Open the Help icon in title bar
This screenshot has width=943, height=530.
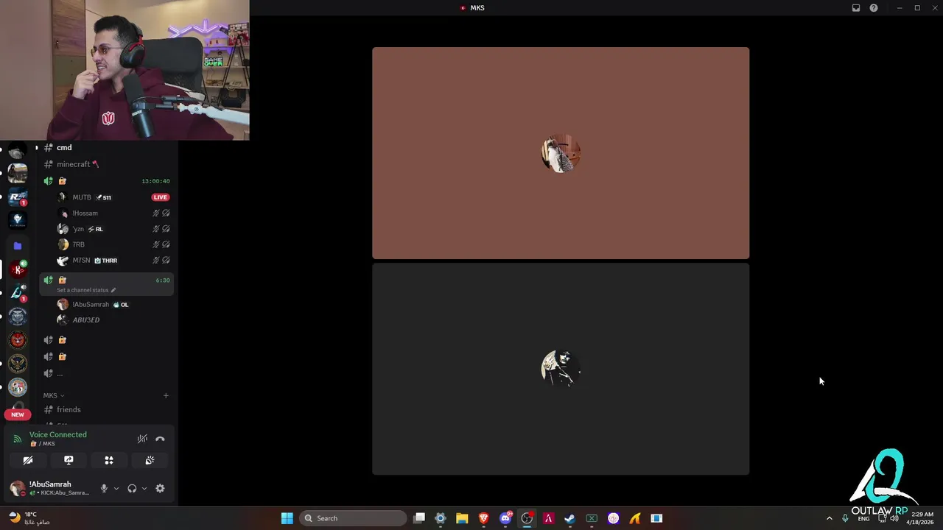(x=874, y=8)
